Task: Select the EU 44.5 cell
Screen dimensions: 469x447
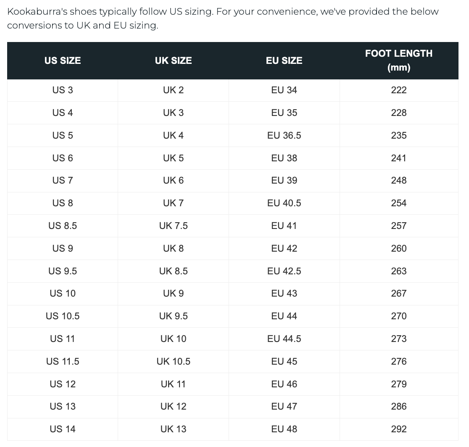Action: (x=284, y=339)
